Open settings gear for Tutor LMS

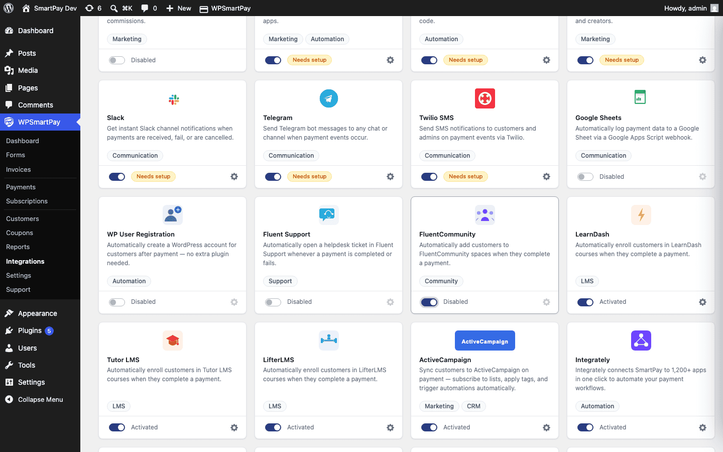click(234, 427)
